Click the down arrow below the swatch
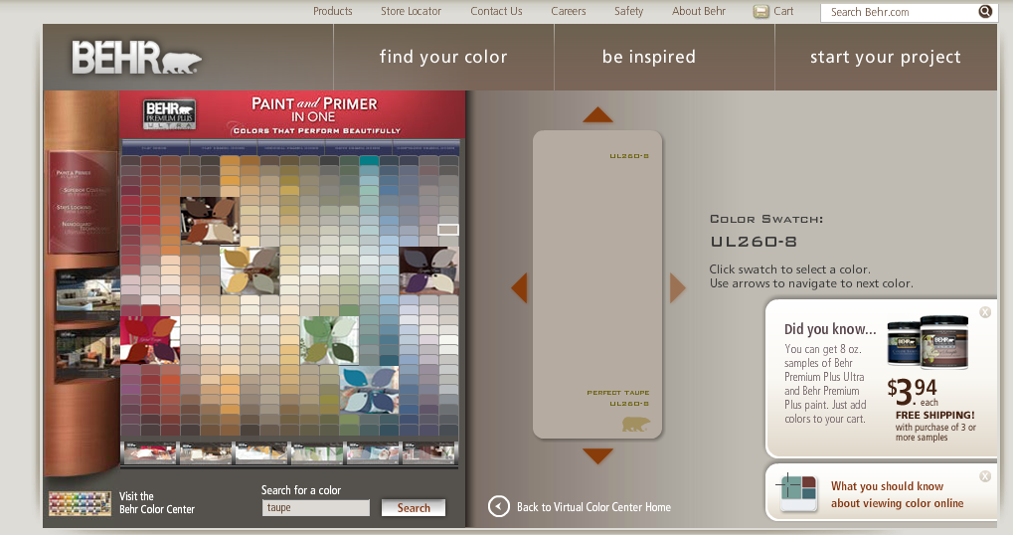Image resolution: width=1013 pixels, height=535 pixels. (597, 455)
